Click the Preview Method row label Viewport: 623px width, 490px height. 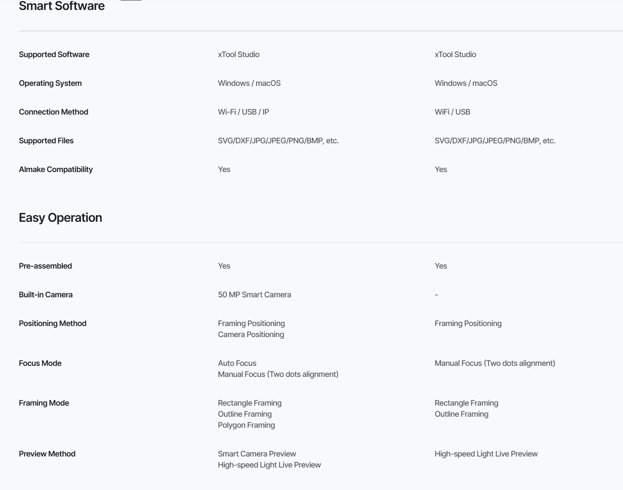pos(47,454)
